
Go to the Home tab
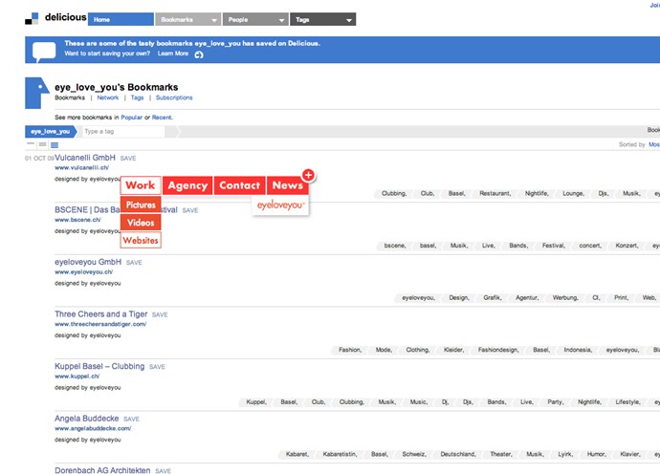(x=121, y=19)
